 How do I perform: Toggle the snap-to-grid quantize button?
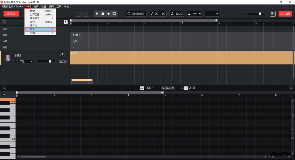pyautogui.click(x=142, y=88)
